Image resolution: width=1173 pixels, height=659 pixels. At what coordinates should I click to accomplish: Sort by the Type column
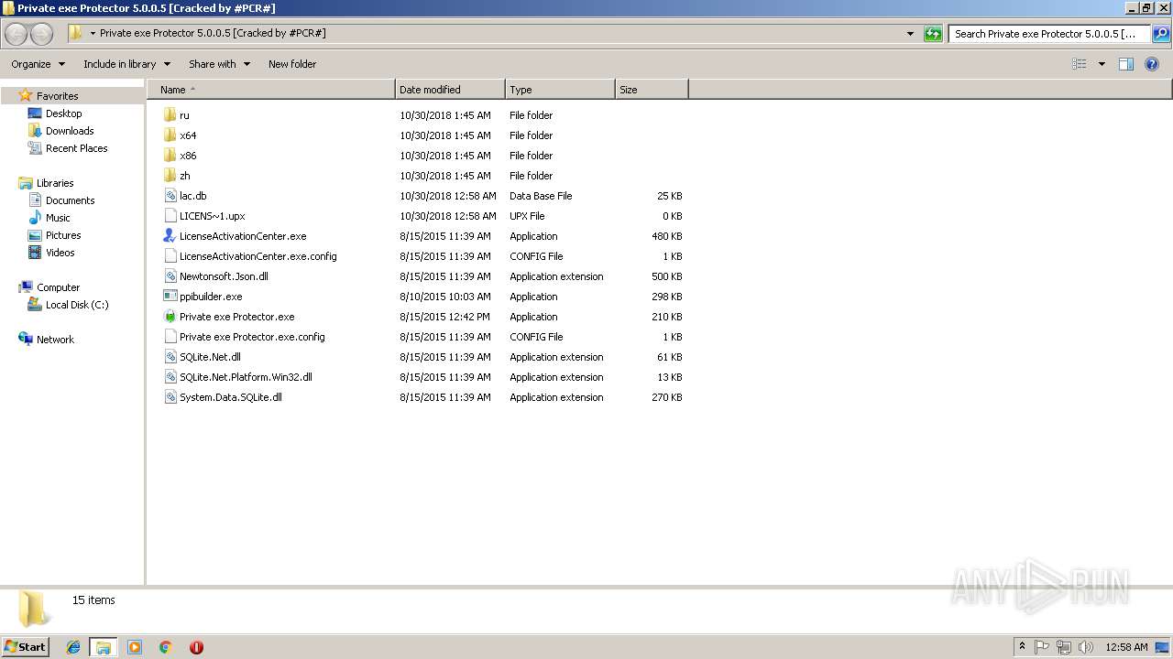[560, 90]
